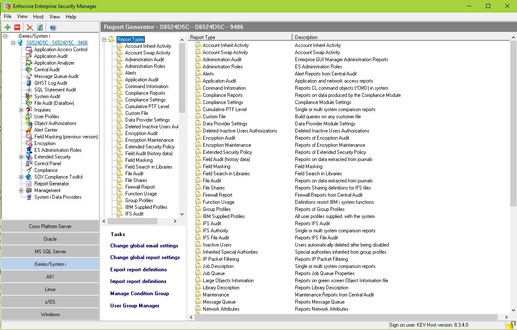Viewport: 517px width, 330px height.
Task: Expand the Inquiries tree node
Action: point(21,110)
